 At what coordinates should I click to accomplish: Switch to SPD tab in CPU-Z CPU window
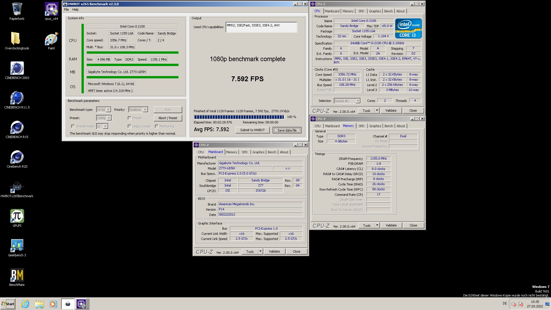tap(361, 11)
